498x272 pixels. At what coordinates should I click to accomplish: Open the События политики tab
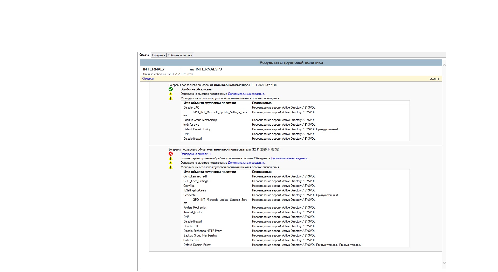pos(180,55)
